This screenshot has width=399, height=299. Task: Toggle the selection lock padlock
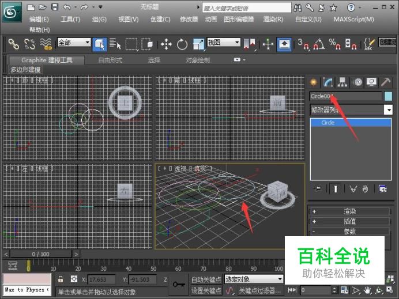coord(61,279)
